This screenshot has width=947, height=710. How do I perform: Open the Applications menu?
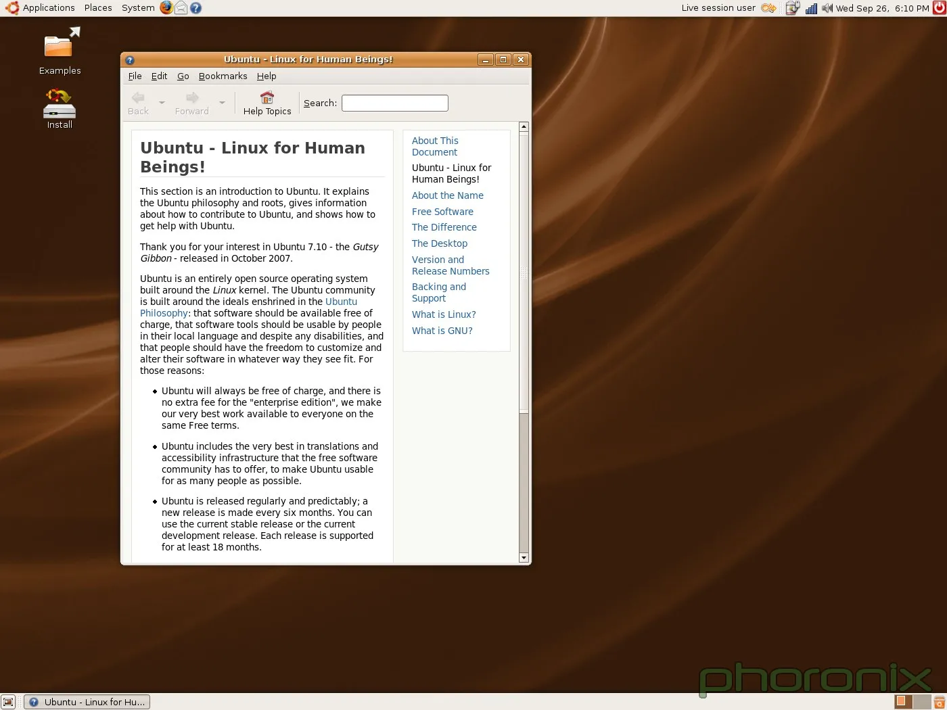click(49, 8)
